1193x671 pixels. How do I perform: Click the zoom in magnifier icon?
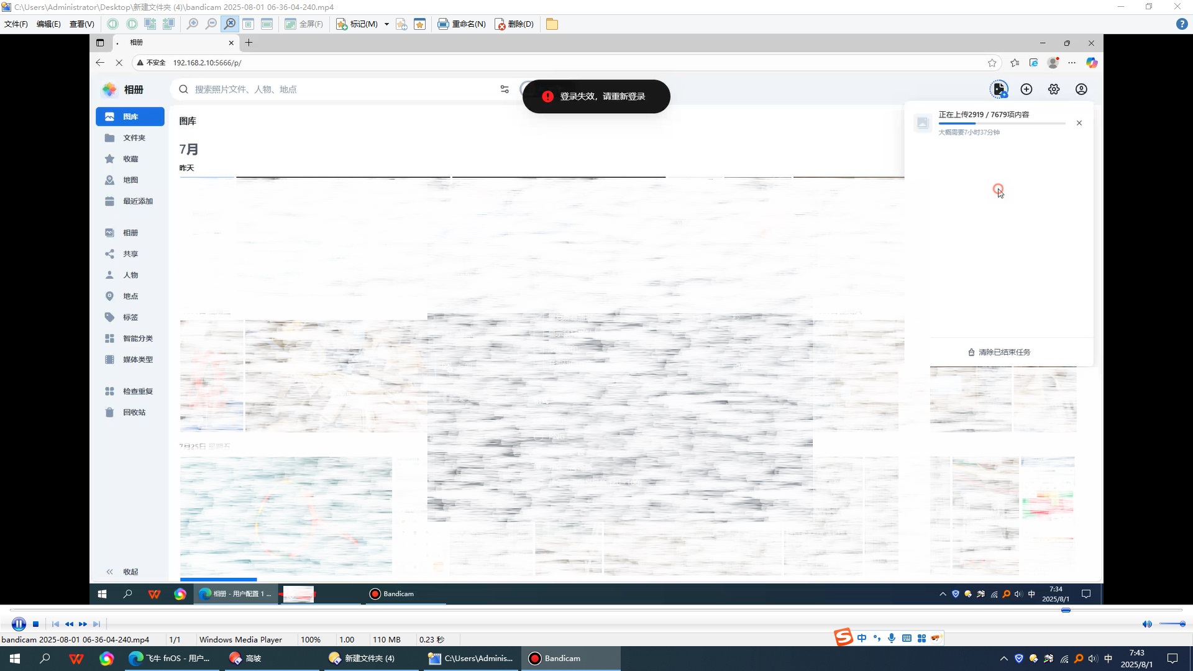pos(193,24)
